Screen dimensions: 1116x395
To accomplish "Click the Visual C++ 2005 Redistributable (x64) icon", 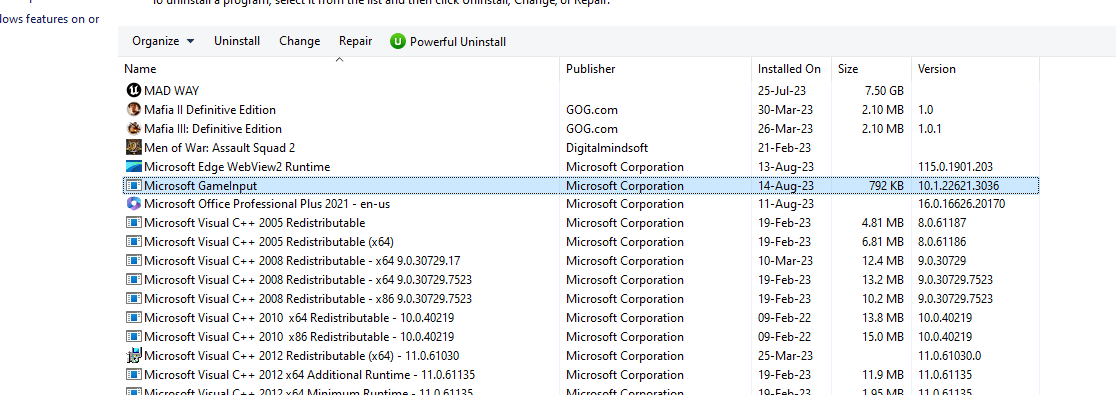I will click(134, 242).
